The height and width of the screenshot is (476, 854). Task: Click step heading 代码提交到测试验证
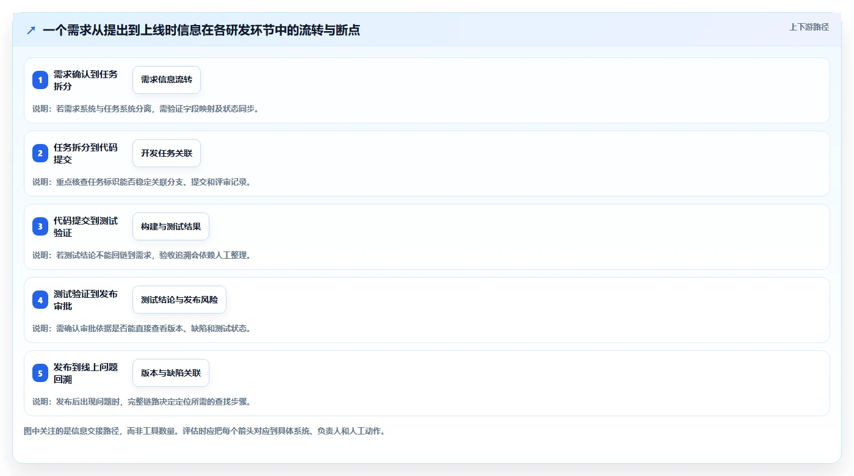(85, 226)
